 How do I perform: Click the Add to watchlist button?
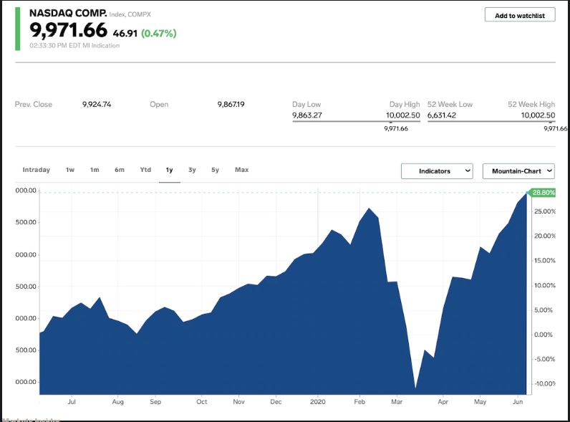pyautogui.click(x=520, y=15)
